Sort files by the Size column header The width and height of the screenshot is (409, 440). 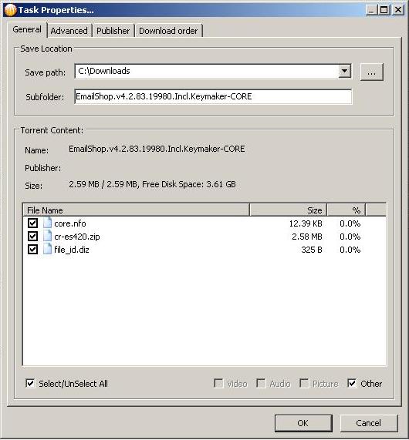[288, 210]
